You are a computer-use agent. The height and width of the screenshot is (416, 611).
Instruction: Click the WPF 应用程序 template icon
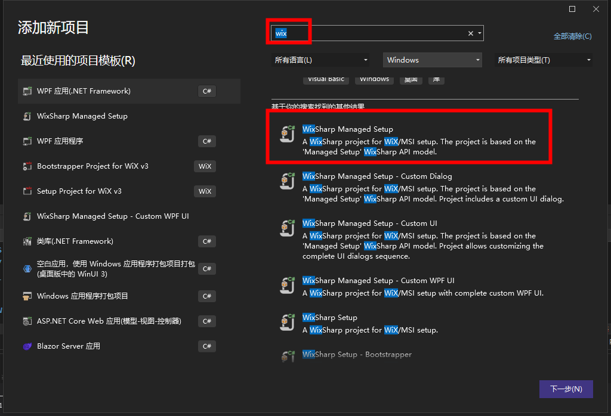pyautogui.click(x=27, y=141)
